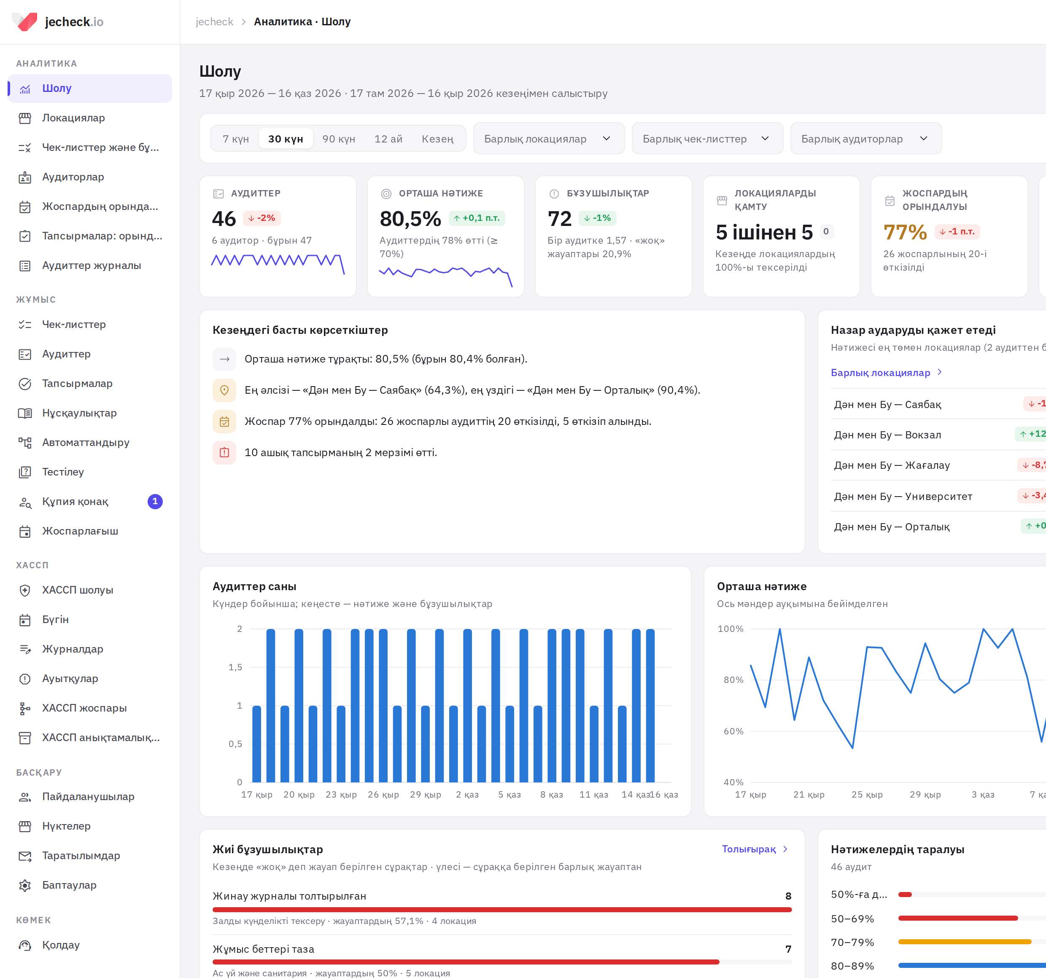Choose the 12 ай period option

[388, 139]
